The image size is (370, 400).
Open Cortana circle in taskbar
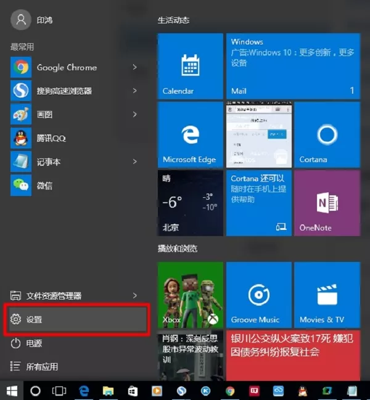coord(35,391)
